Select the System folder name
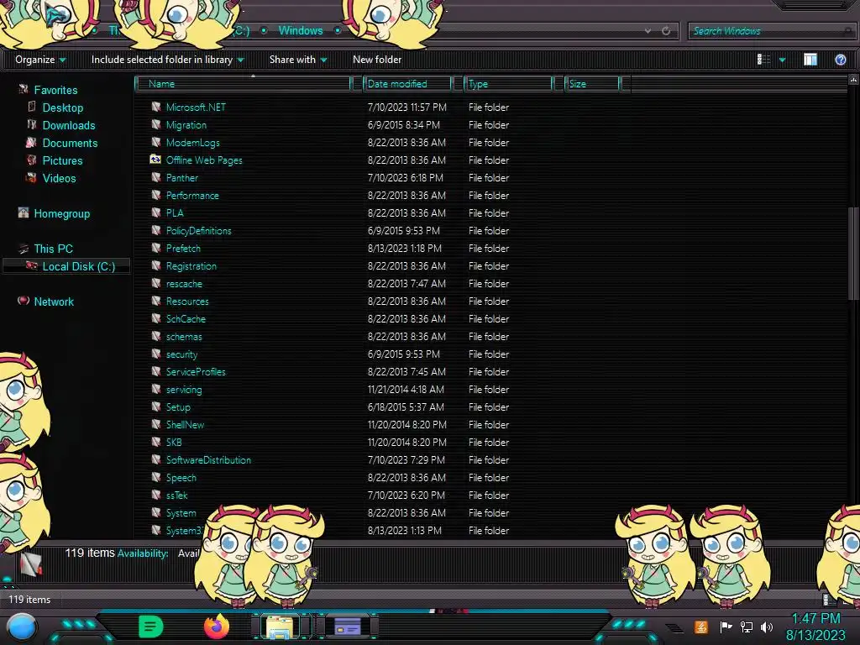The height and width of the screenshot is (645, 860). [181, 513]
